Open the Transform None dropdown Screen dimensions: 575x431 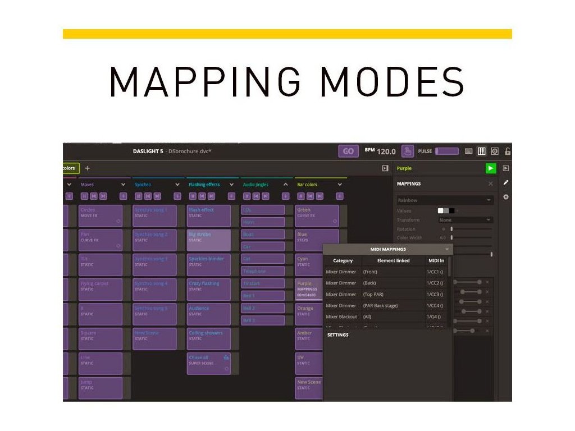465,220
